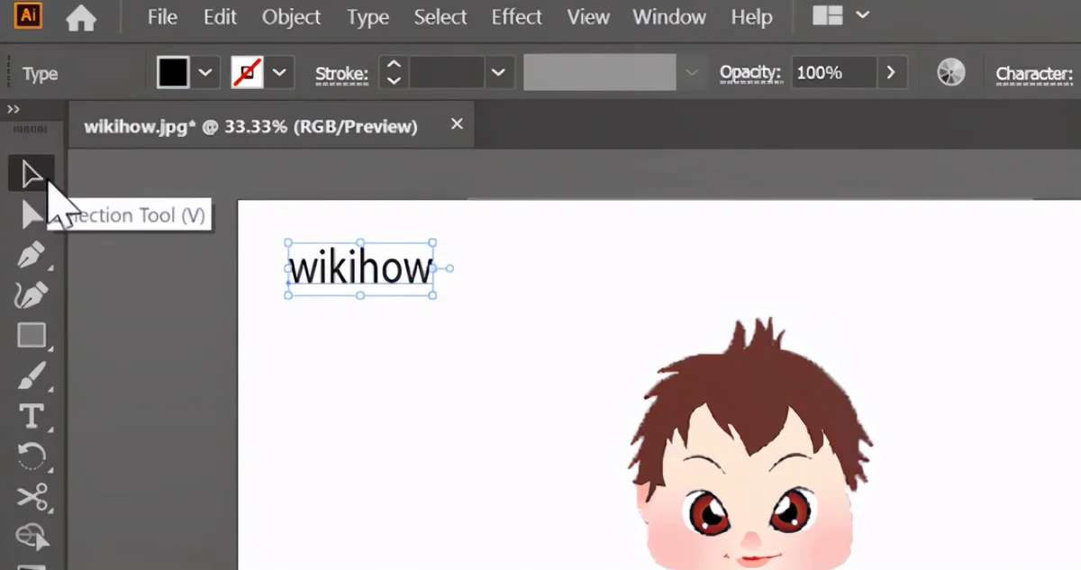
Task: Click the Character panel link
Action: [x=1034, y=74]
